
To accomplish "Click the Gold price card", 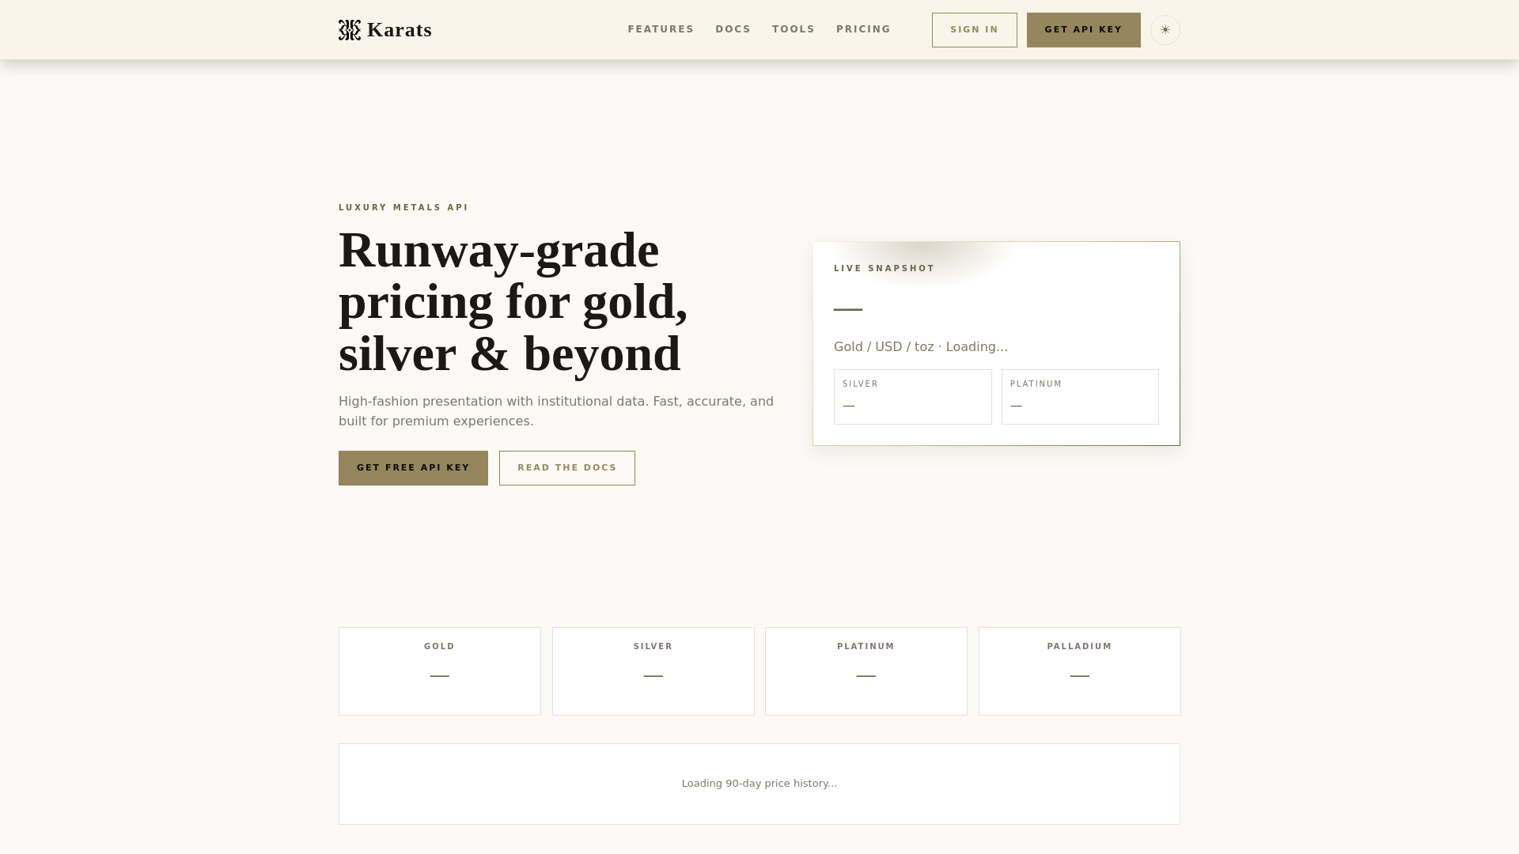I will [440, 671].
